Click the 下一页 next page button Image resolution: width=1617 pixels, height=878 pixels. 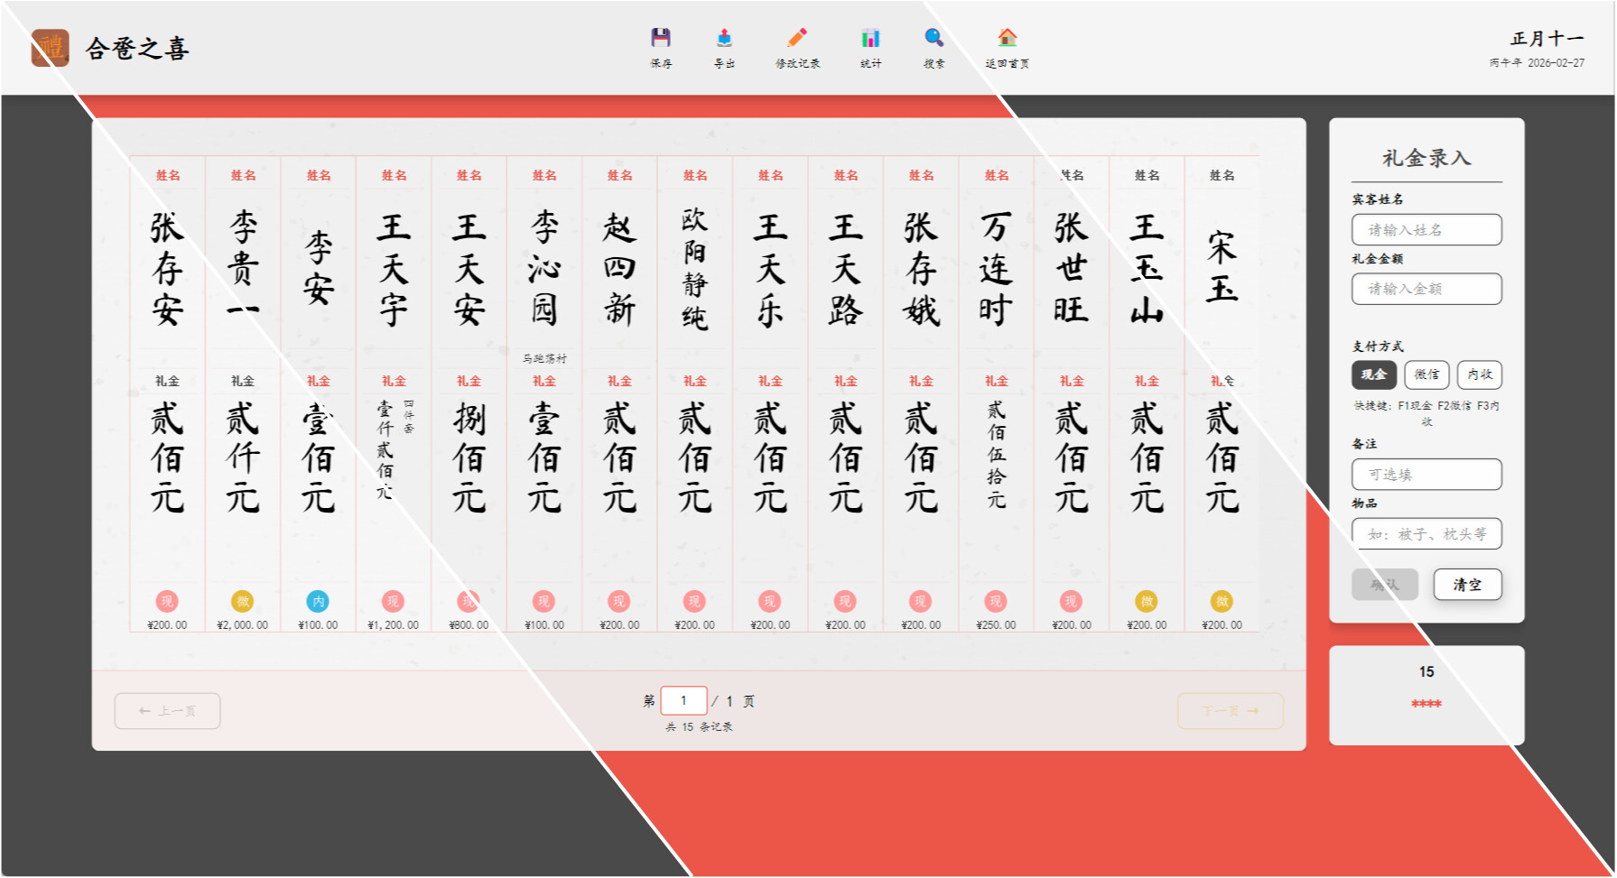click(1230, 711)
